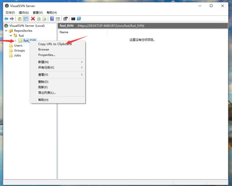Click the fuxi repository database icon
Viewport: 232px width, 186px height.
[15, 36]
